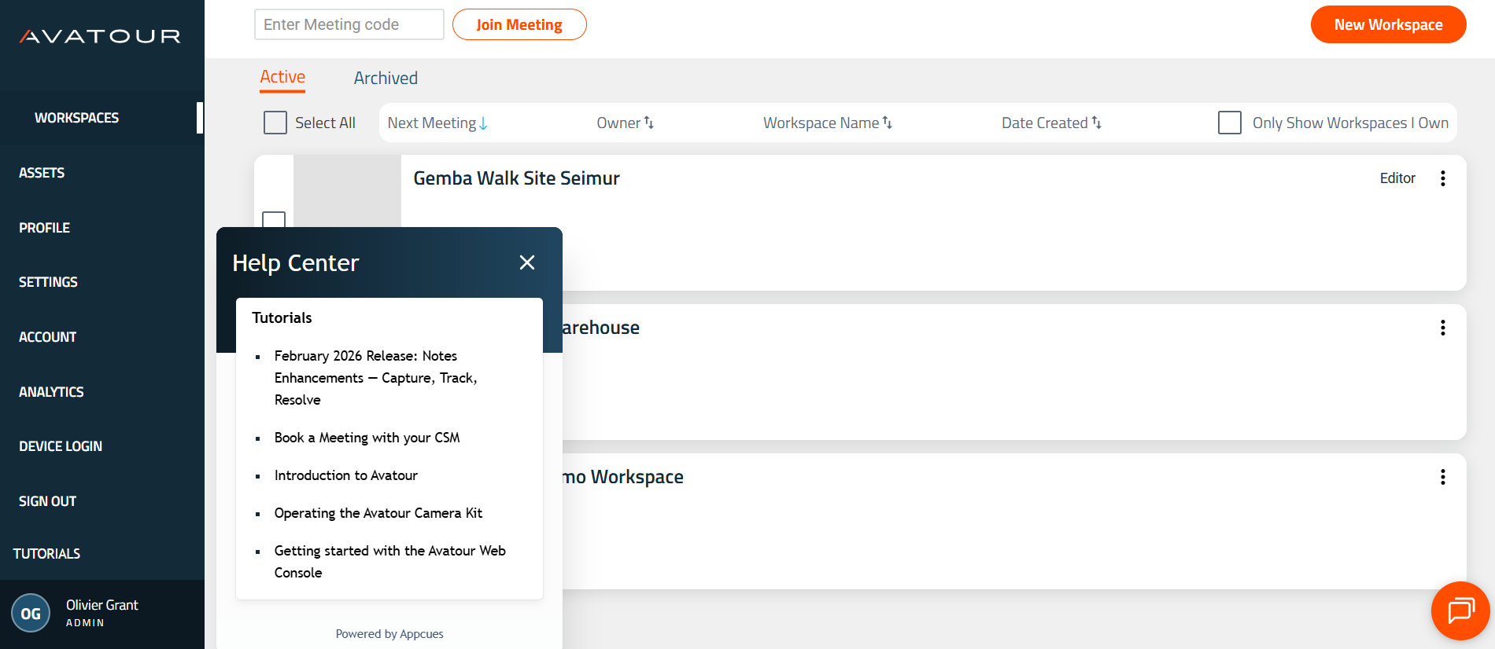Open Operating the Avatour Camera Kit tutorial
This screenshot has height=649, width=1495.
pos(378,513)
